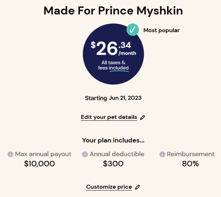Screen dimensions: 221x197
Task: Click the Made For Prince Myshkin heading
Action: pyautogui.click(x=113, y=11)
